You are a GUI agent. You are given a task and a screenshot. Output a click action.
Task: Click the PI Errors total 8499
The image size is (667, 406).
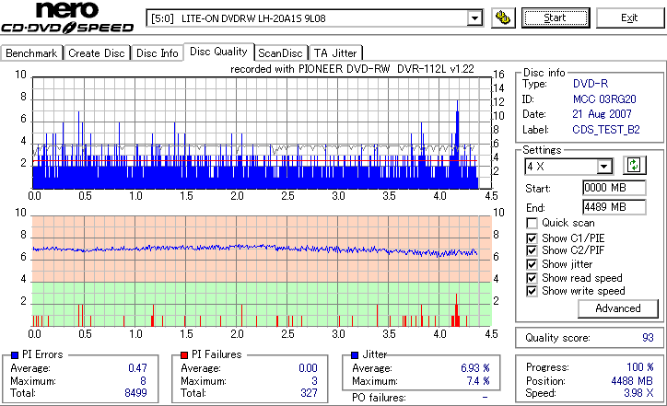tap(135, 393)
